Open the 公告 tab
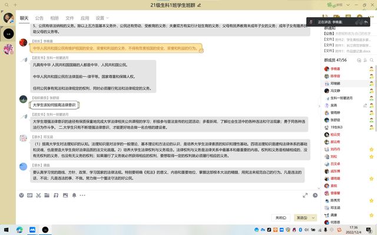Image resolution: width=377 pixels, height=235 pixels. coord(39,18)
